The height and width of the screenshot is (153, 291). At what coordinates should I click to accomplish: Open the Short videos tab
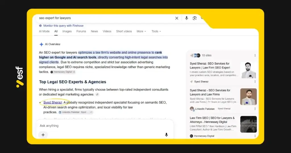(124, 31)
